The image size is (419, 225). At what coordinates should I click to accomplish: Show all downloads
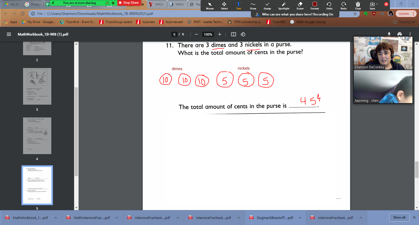tap(399, 217)
